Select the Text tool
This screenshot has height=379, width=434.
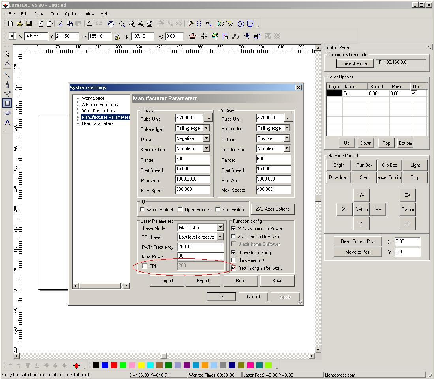pos(7,123)
